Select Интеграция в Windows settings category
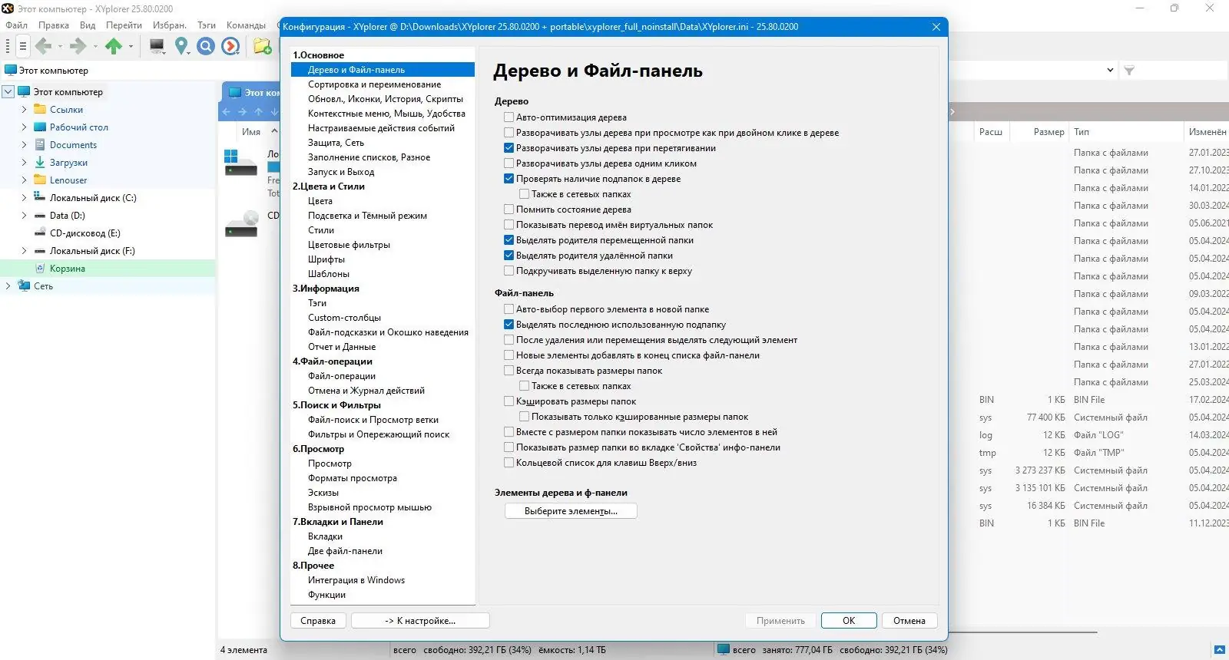This screenshot has height=660, width=1229. (x=356, y=580)
